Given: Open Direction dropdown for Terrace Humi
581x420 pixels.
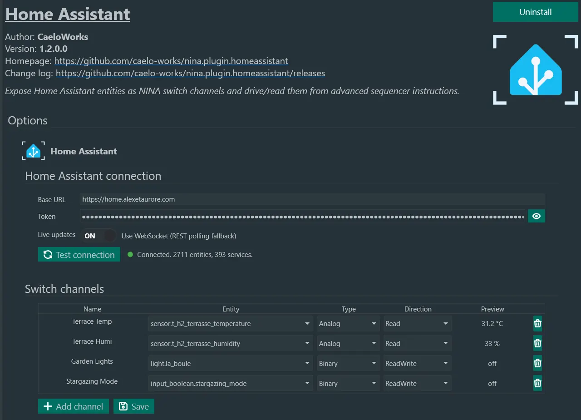Looking at the screenshot, I should [x=418, y=344].
